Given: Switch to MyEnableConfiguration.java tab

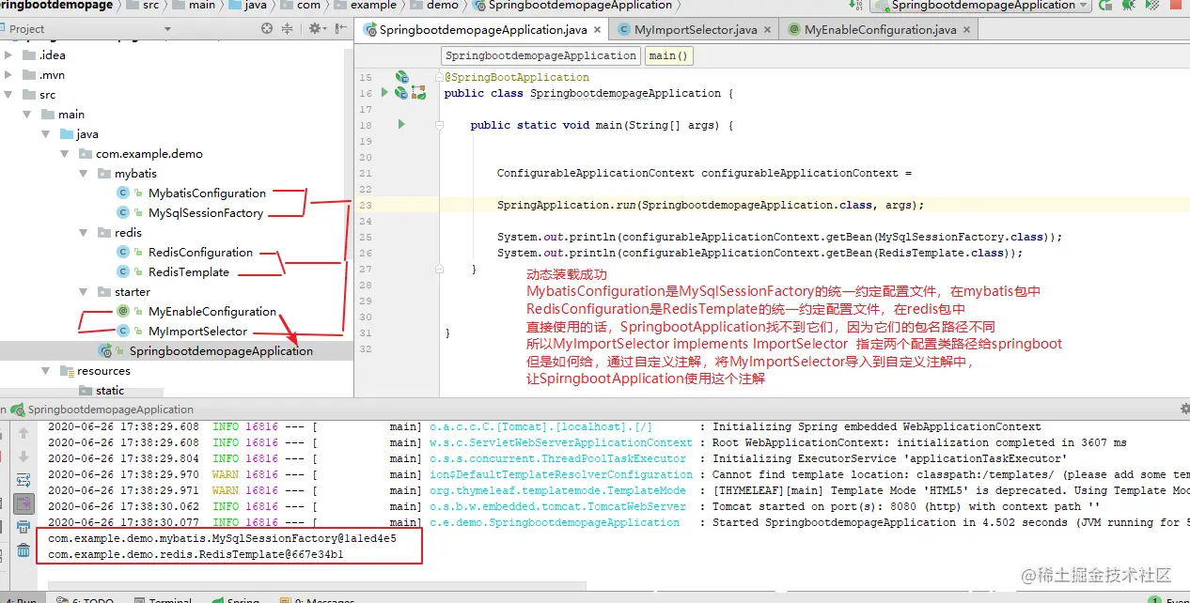Looking at the screenshot, I should coord(880,30).
